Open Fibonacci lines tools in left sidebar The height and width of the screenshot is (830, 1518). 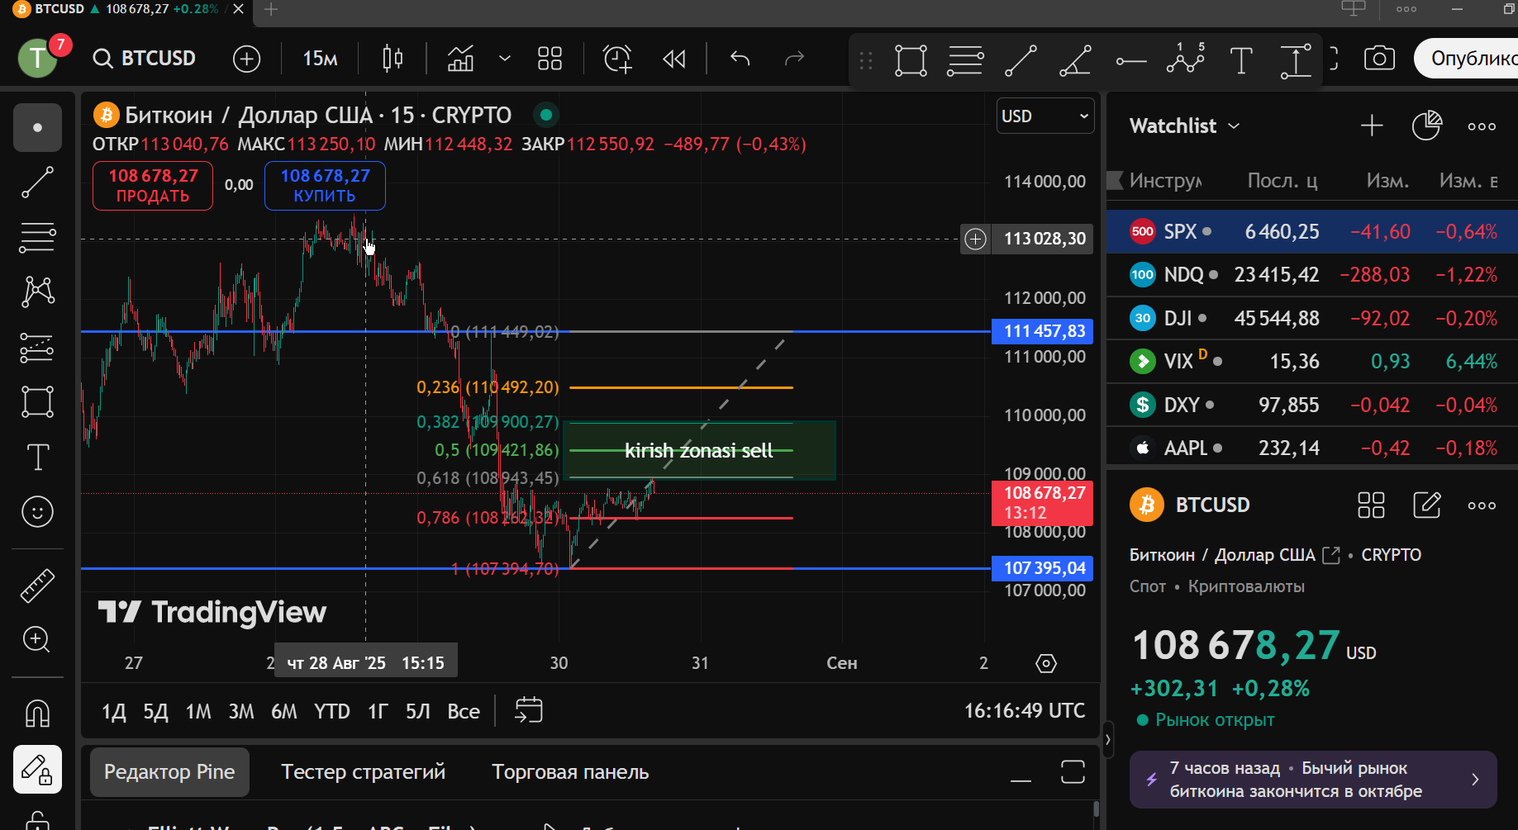click(x=37, y=237)
